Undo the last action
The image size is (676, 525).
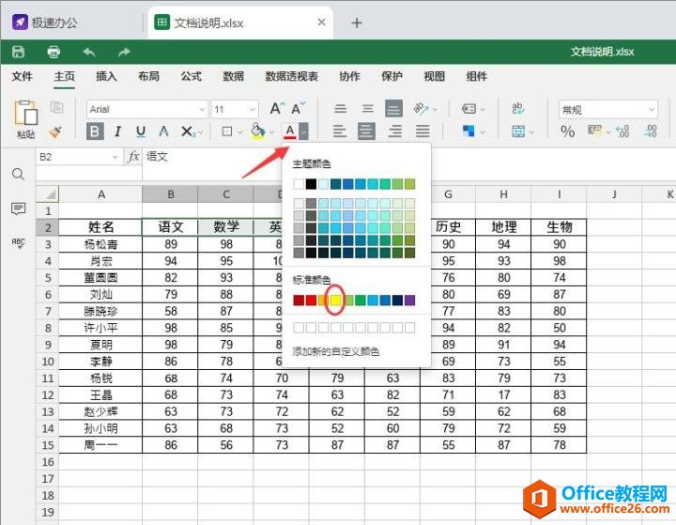[x=89, y=52]
